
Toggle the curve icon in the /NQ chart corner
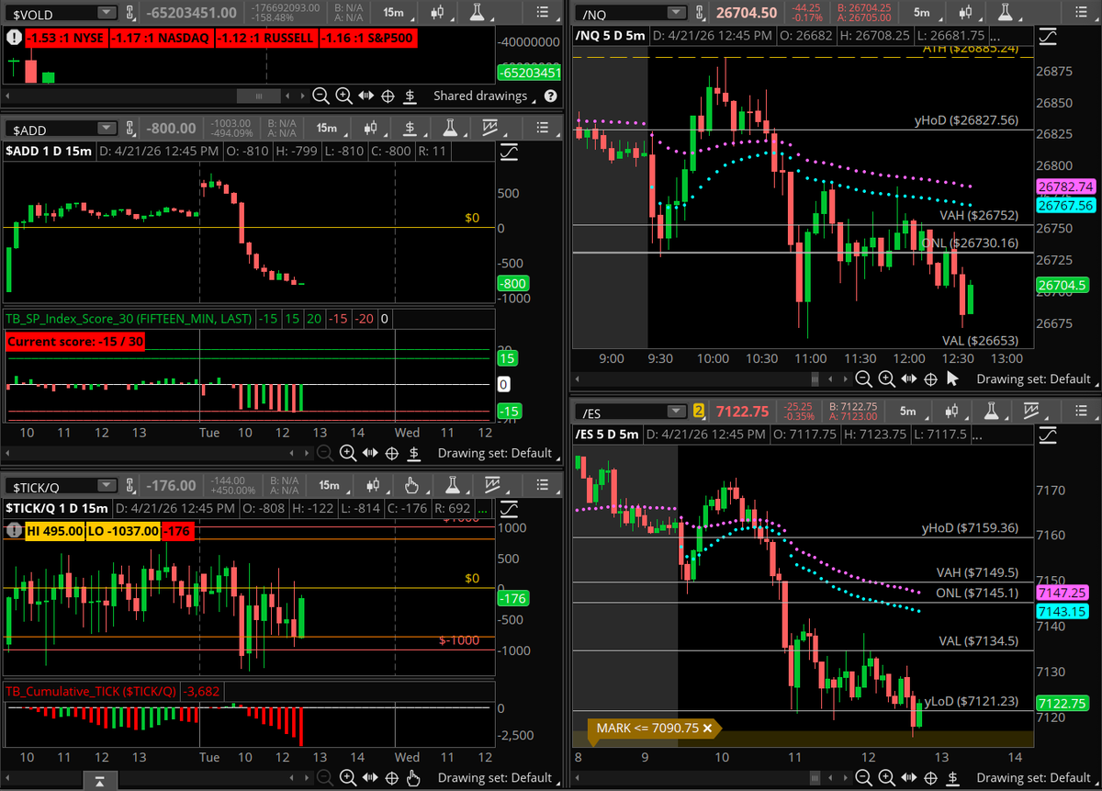click(x=1047, y=36)
